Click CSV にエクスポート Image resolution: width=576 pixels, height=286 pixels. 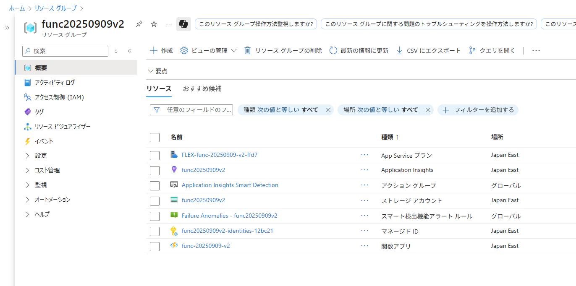pos(428,50)
